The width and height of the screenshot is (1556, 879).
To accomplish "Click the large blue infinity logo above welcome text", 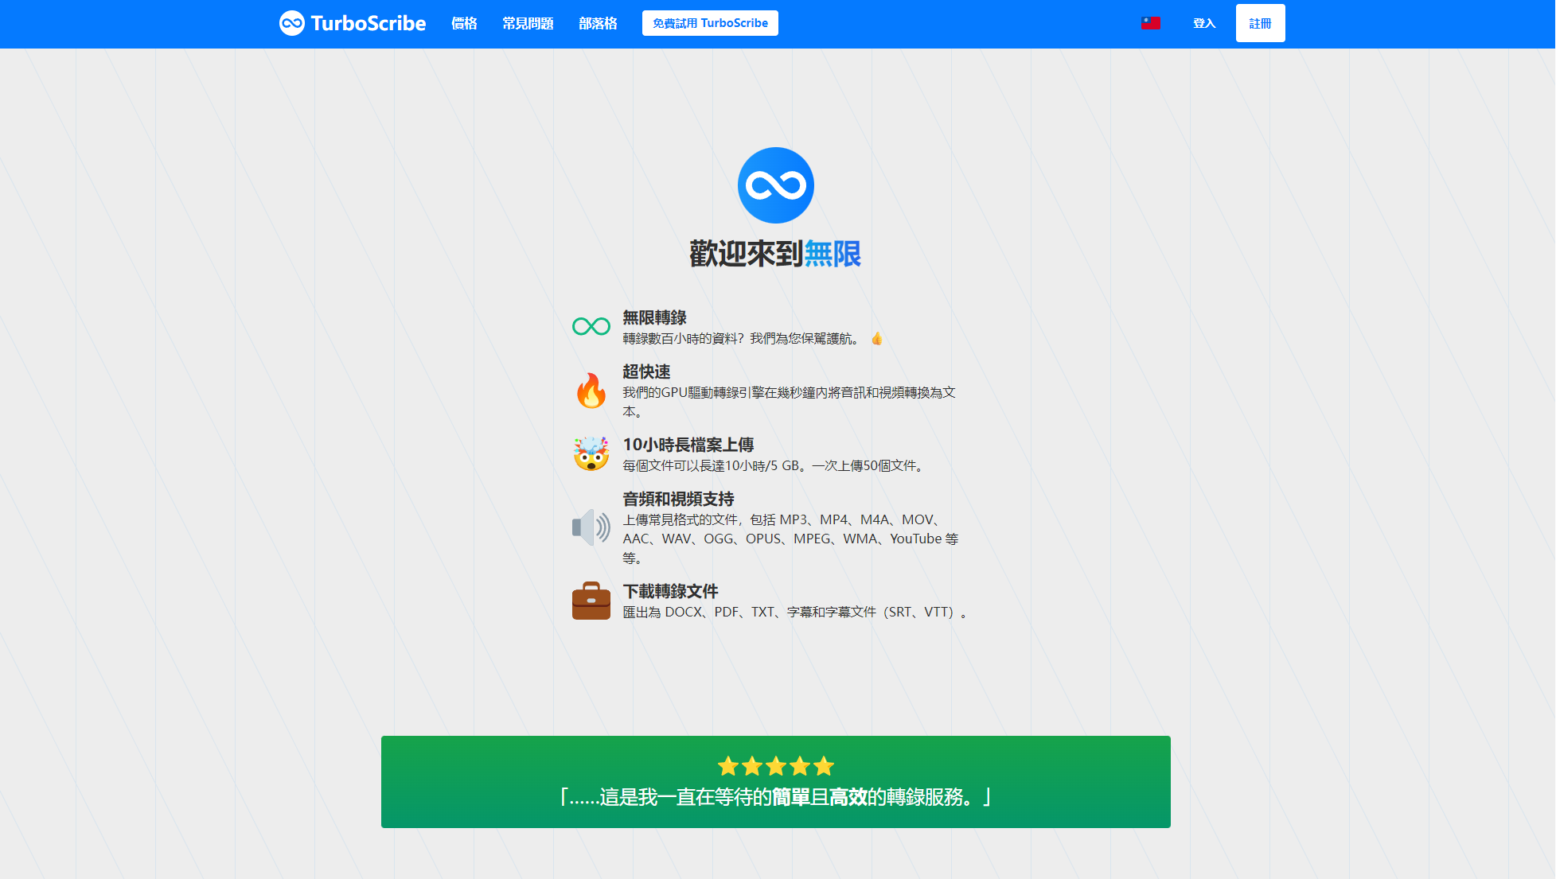I will 774,185.
